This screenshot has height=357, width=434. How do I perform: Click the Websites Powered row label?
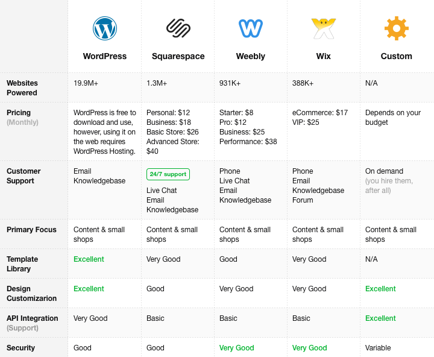(22, 88)
